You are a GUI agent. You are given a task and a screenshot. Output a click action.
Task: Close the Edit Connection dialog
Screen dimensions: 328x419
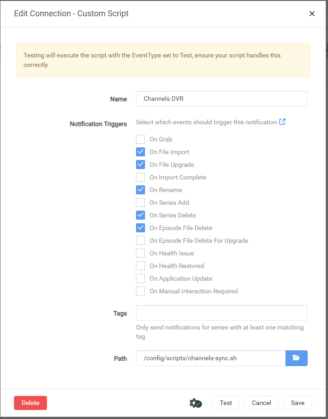[312, 14]
